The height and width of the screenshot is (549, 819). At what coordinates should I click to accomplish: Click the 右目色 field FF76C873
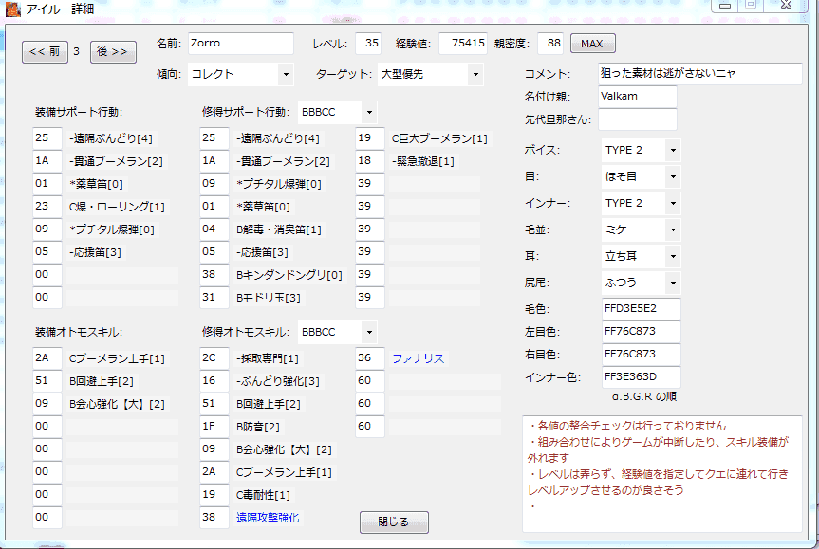642,355
